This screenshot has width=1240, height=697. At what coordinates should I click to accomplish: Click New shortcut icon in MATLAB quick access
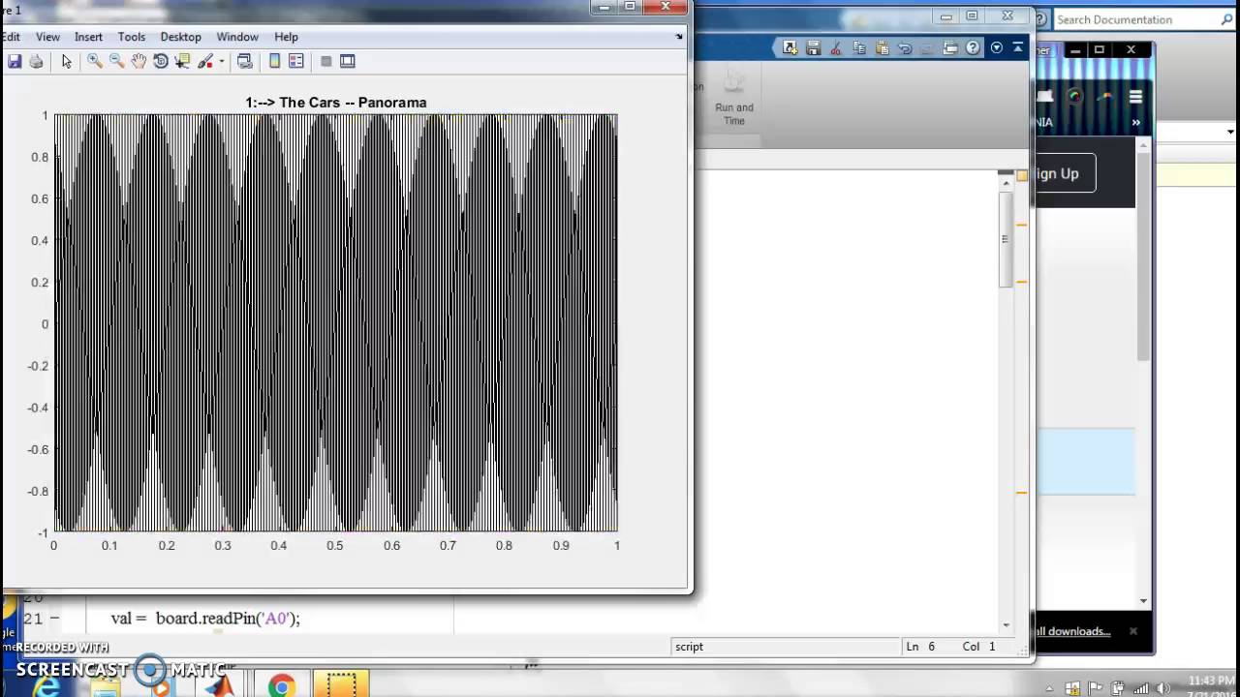[790, 48]
